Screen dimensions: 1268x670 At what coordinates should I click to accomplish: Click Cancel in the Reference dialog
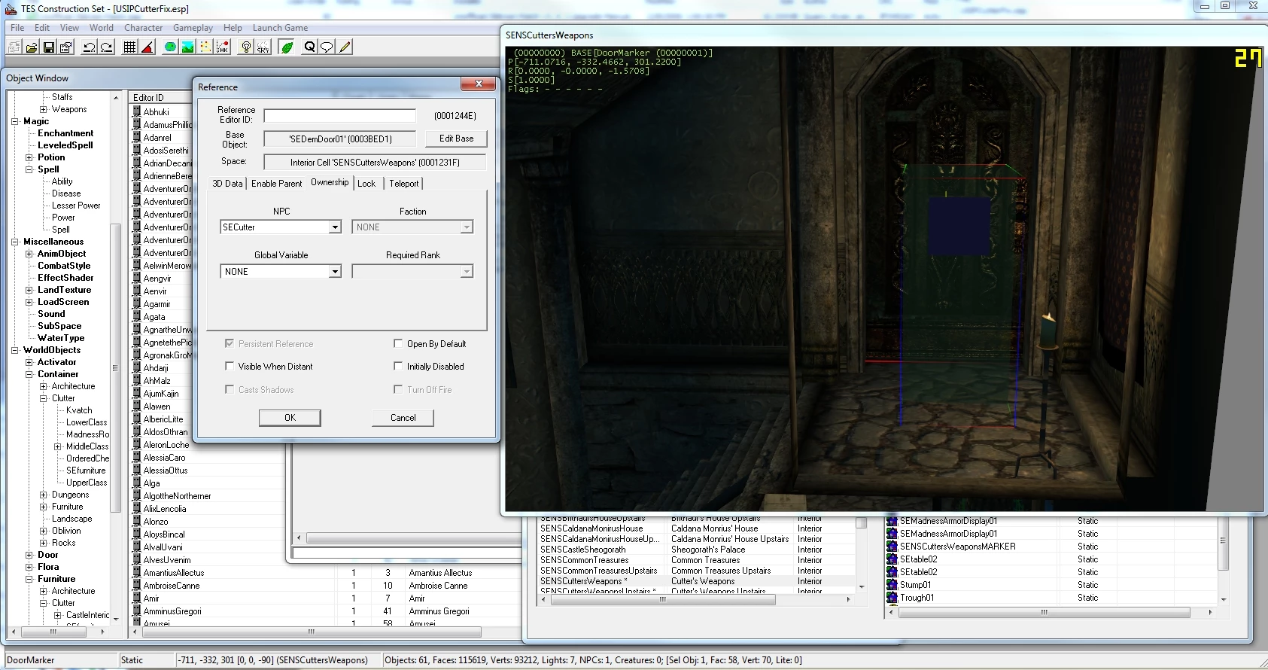point(403,418)
